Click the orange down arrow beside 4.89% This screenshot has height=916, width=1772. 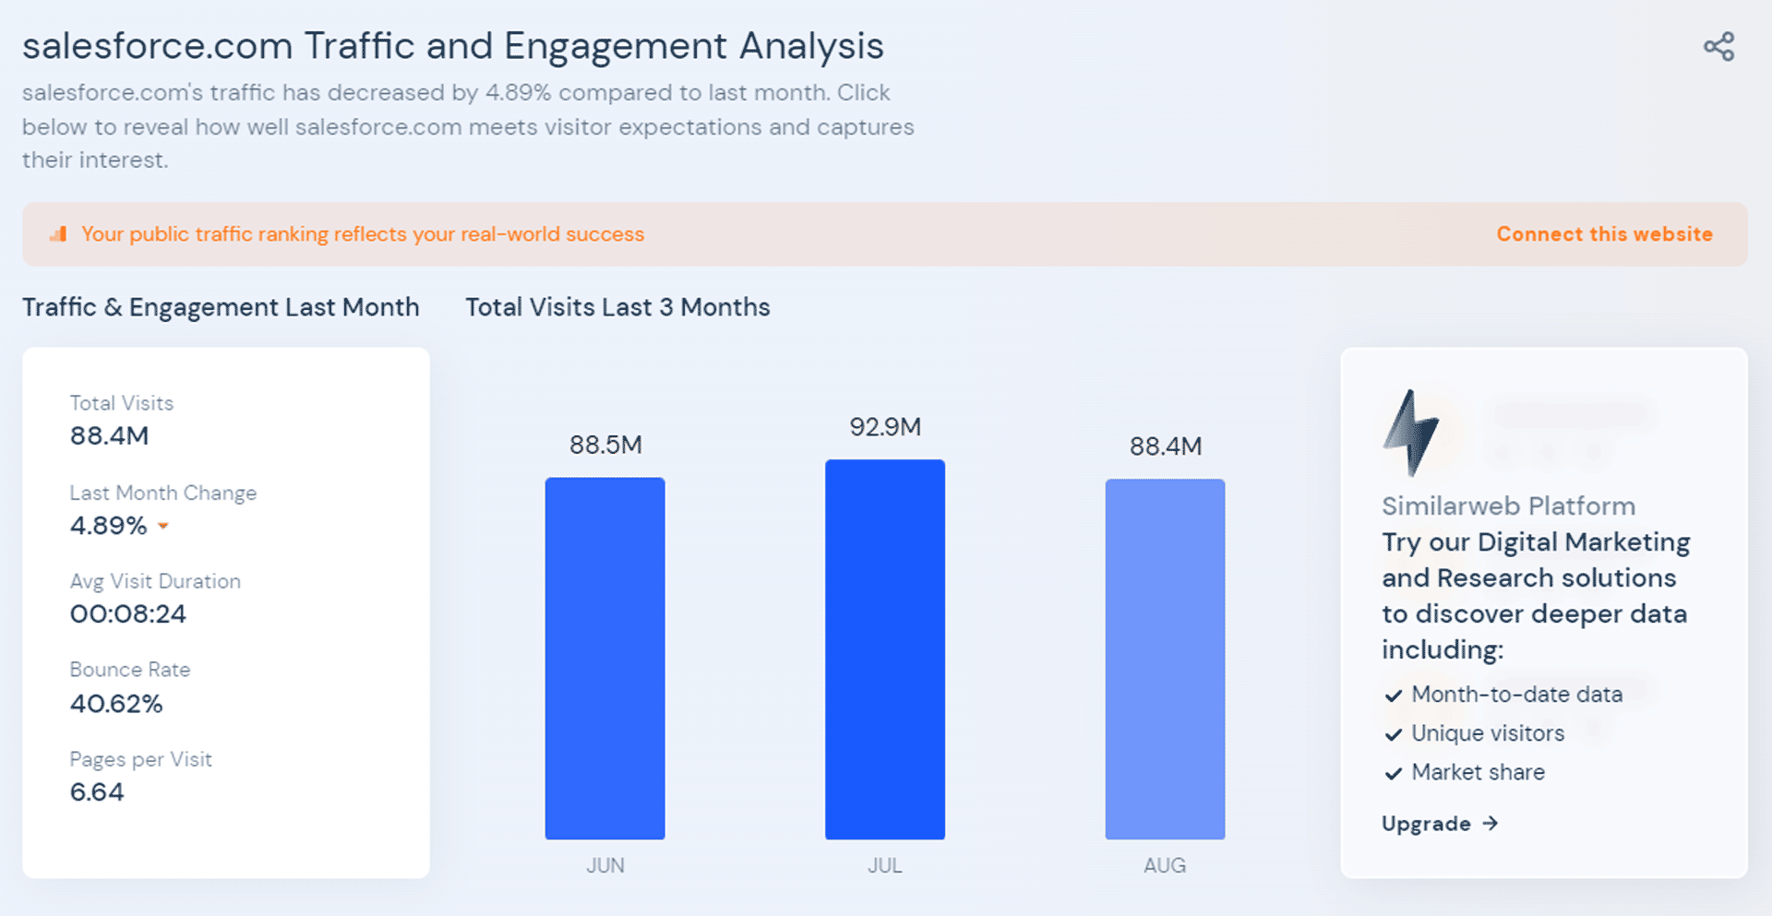(163, 526)
